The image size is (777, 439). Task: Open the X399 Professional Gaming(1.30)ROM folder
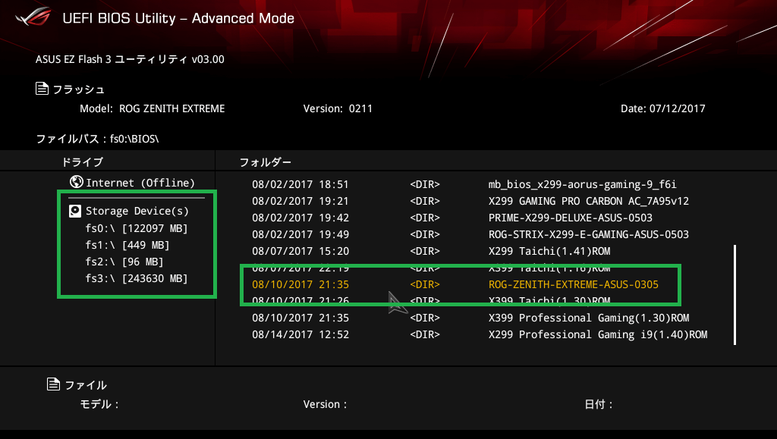[x=588, y=318]
